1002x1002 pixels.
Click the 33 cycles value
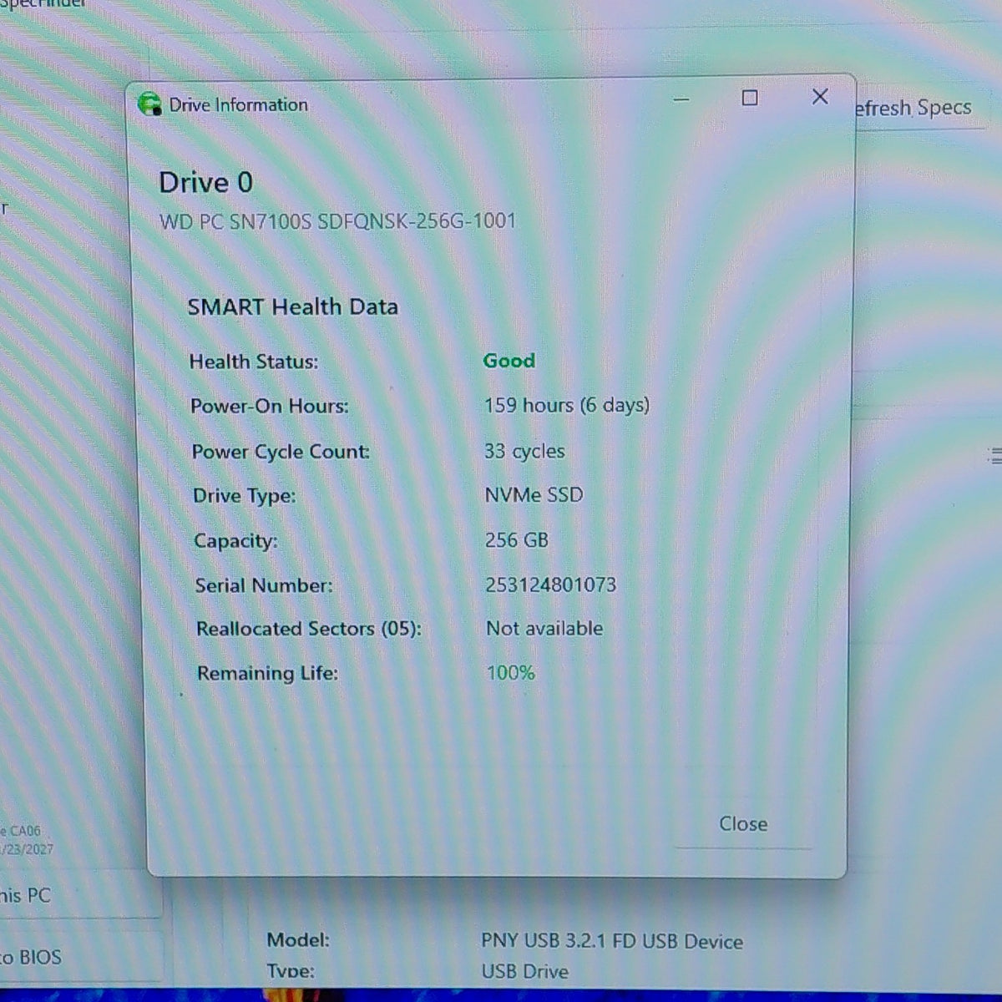pos(524,451)
